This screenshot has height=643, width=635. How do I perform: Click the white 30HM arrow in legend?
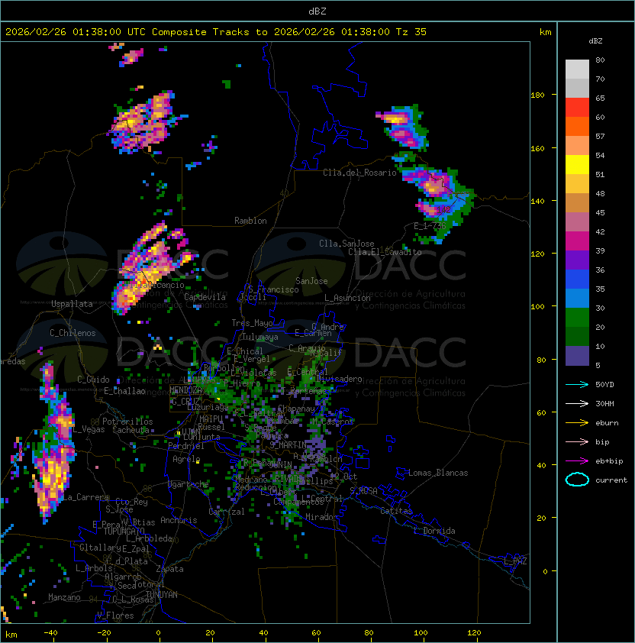(x=577, y=403)
